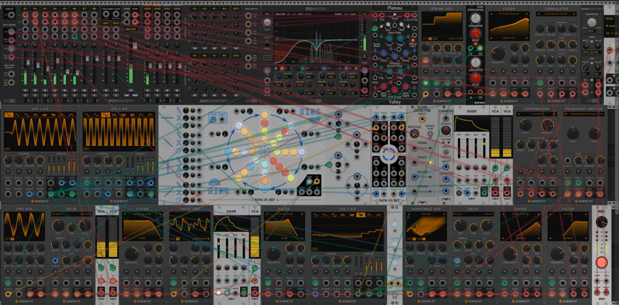Click the large FREQUENCY knob on top-row Filter
The height and width of the screenshot is (305, 619).
click(x=498, y=53)
